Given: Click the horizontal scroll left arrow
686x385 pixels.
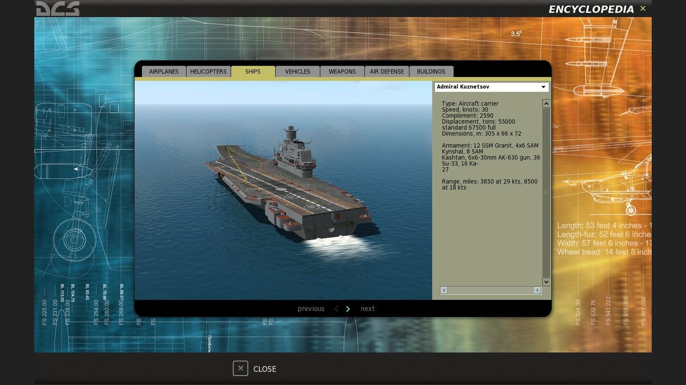Looking at the screenshot, I should tap(444, 290).
